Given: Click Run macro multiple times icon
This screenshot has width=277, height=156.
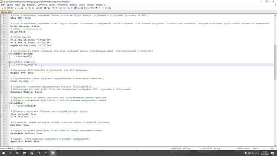Looking at the screenshot, I should (x=106, y=8).
